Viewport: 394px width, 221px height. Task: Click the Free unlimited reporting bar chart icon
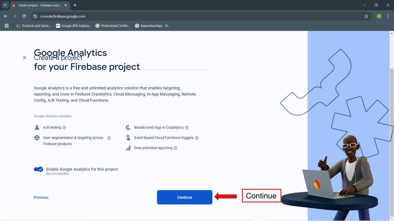point(128,148)
